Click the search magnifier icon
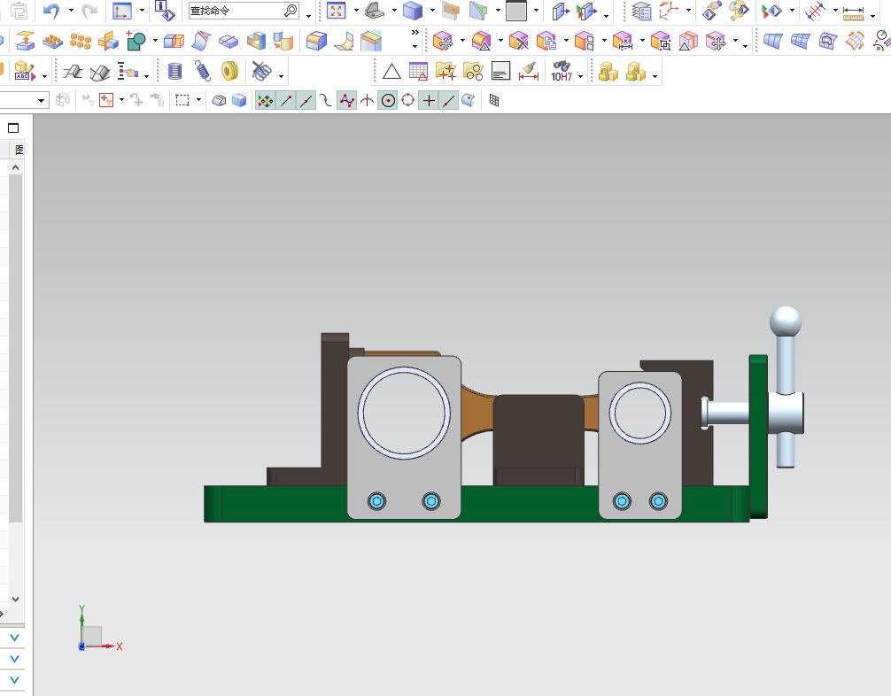 pos(291,11)
